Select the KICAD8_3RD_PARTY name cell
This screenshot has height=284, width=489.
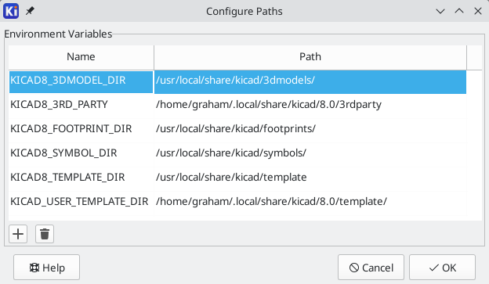coord(81,106)
